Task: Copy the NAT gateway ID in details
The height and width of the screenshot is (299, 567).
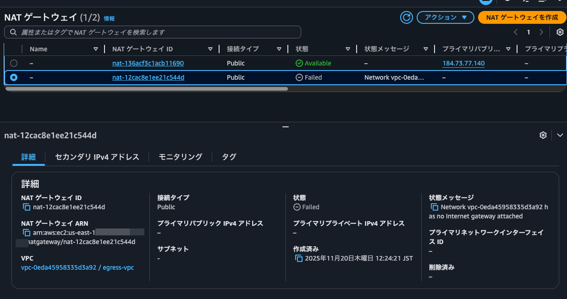Action: (x=27, y=207)
